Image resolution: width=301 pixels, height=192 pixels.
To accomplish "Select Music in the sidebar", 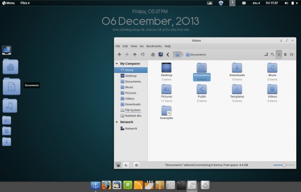I will [131, 87].
